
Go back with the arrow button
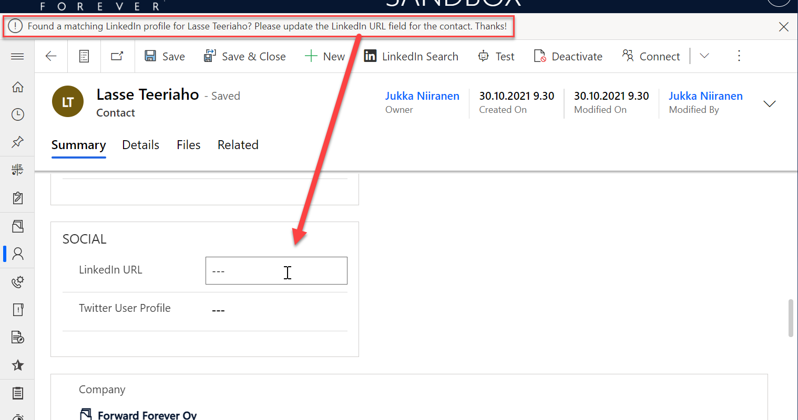coord(51,56)
